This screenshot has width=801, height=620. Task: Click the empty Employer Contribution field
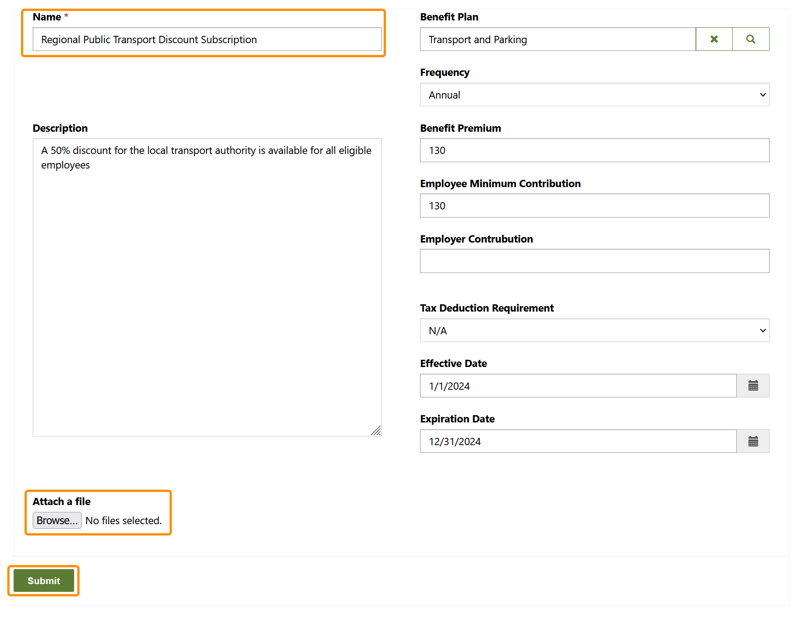[594, 261]
